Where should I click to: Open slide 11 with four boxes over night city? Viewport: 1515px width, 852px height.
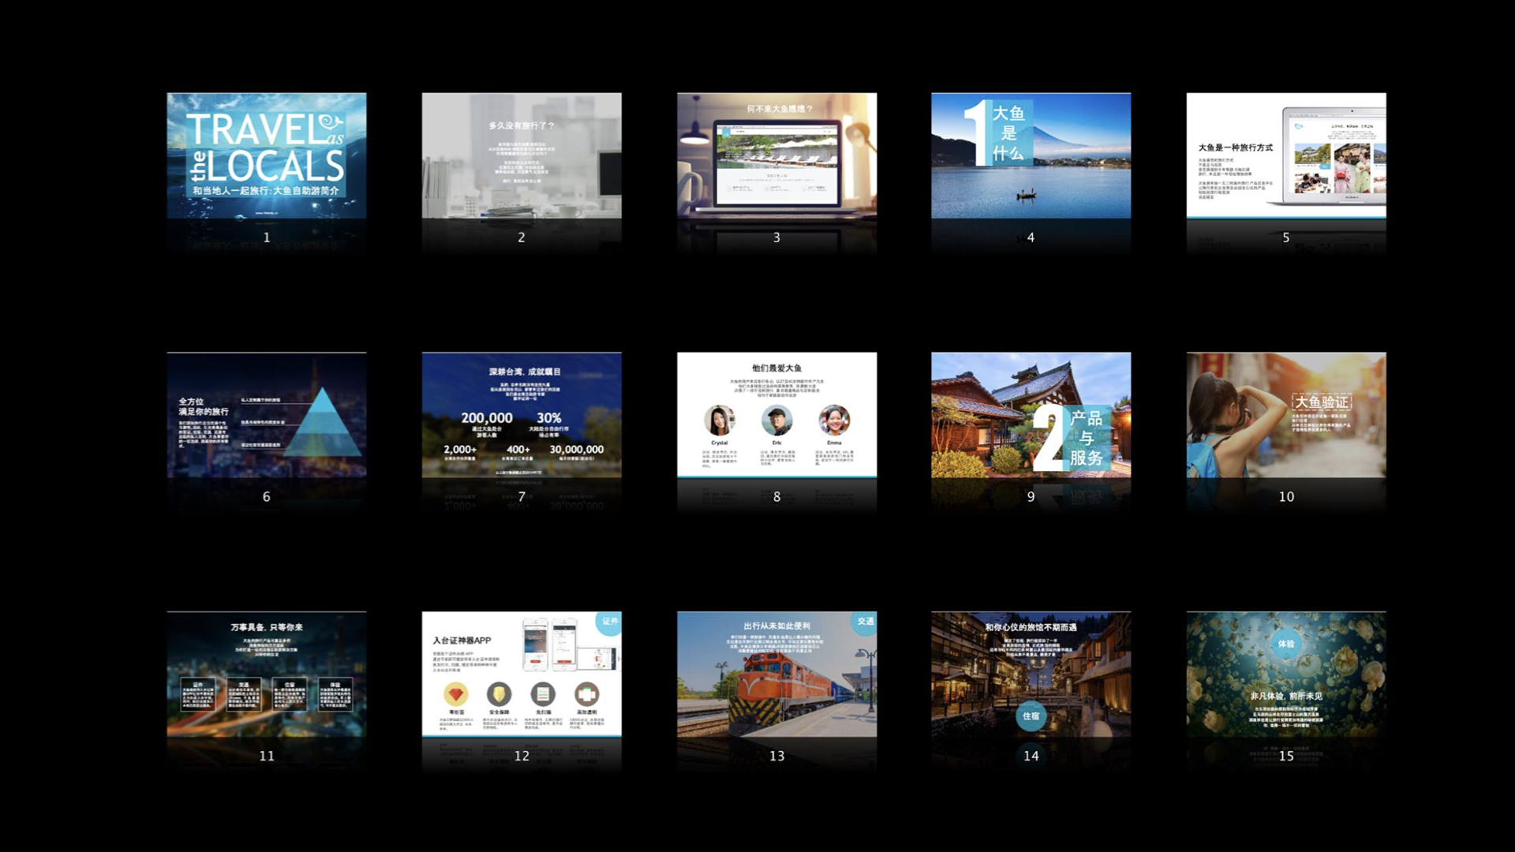coord(266,674)
